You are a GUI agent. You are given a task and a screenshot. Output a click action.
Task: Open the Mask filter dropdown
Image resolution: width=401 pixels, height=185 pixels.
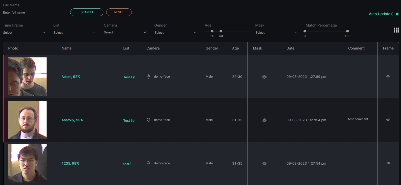pos(277,33)
